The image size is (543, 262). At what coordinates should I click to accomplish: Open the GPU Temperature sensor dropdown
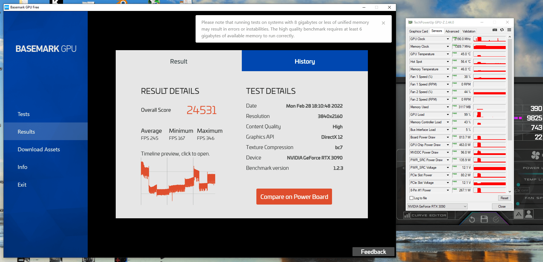[x=448, y=54]
